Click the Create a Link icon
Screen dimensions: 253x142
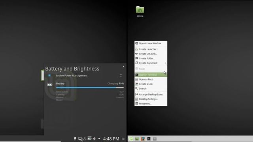(137, 84)
